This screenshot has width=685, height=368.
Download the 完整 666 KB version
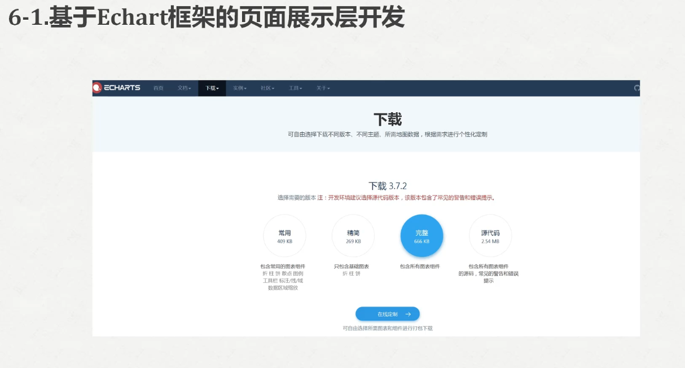click(422, 236)
